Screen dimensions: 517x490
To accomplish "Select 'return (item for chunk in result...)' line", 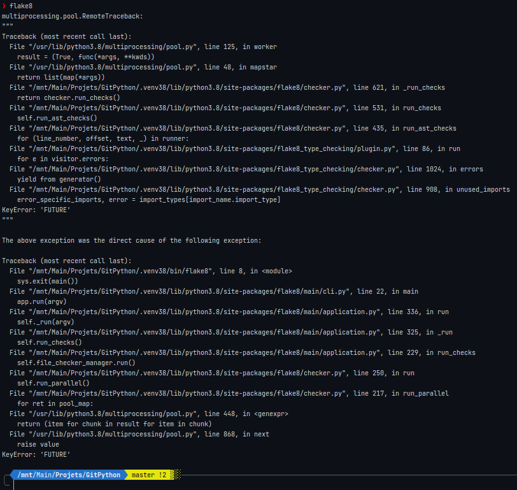I will pyautogui.click(x=115, y=424).
